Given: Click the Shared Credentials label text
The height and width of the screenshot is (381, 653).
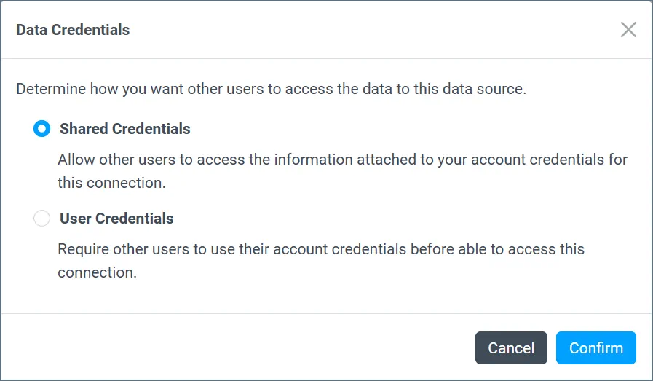Looking at the screenshot, I should tap(124, 129).
